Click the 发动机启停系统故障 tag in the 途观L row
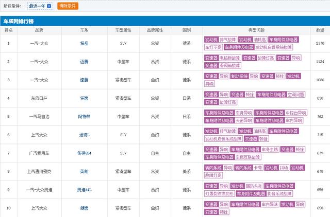 tap(223, 139)
